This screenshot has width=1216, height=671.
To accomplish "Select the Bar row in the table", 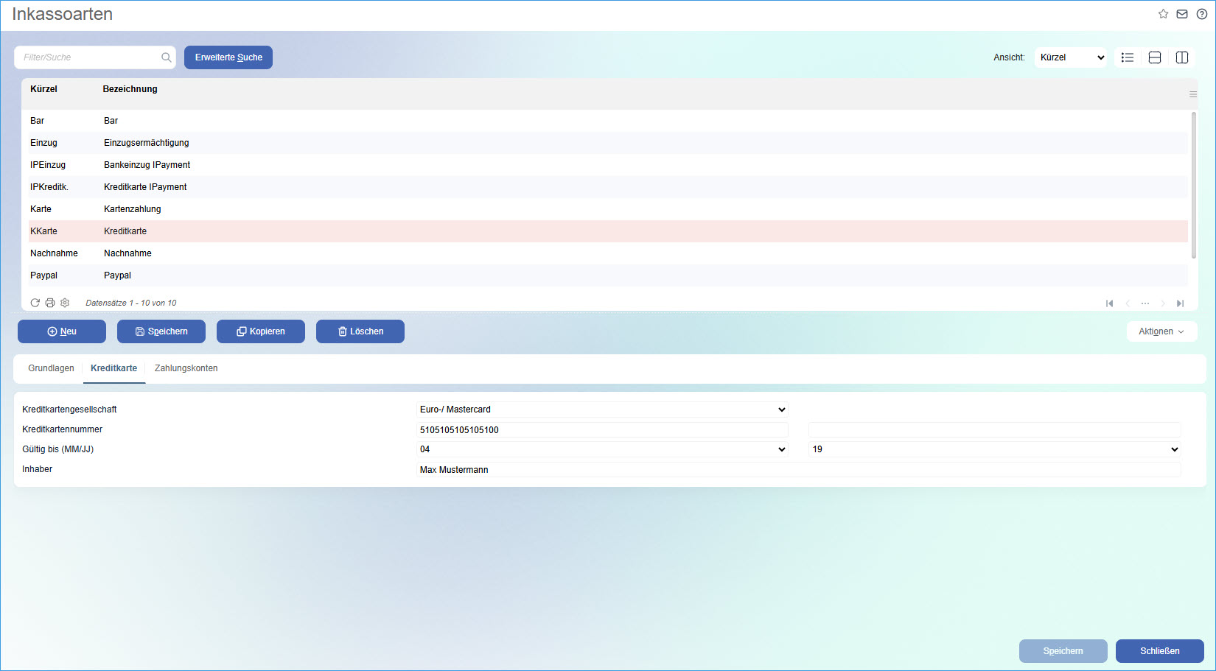I will [x=608, y=121].
